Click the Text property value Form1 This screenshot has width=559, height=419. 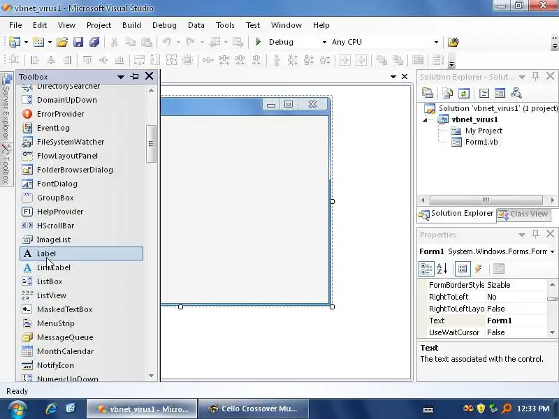coord(516,321)
